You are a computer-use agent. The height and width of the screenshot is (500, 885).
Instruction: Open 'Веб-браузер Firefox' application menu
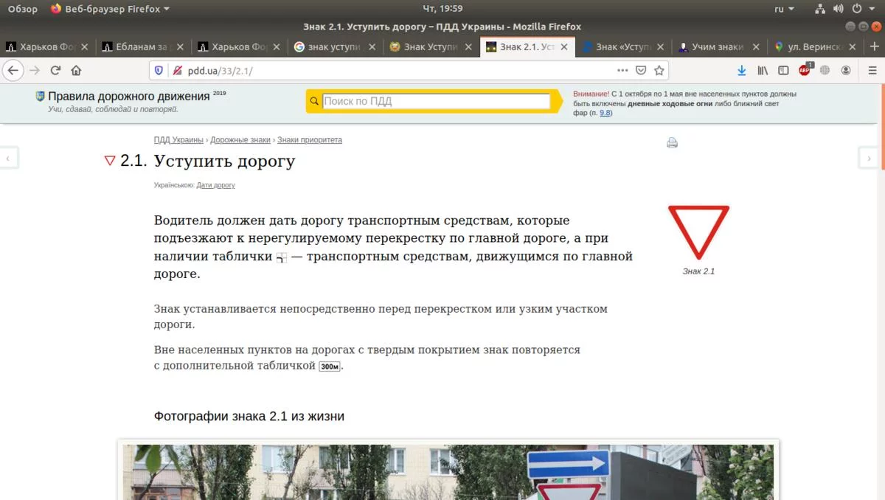(x=110, y=9)
